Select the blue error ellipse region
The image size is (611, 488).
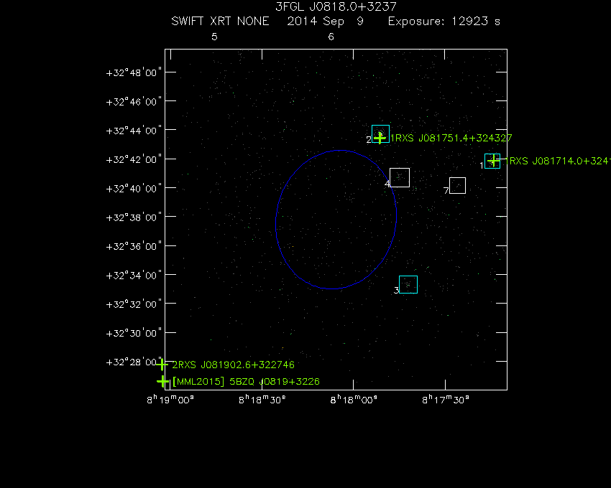(336, 220)
